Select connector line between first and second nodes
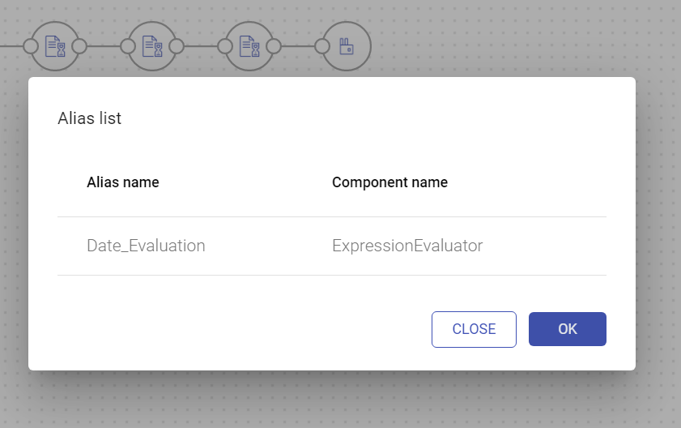 tap(104, 46)
